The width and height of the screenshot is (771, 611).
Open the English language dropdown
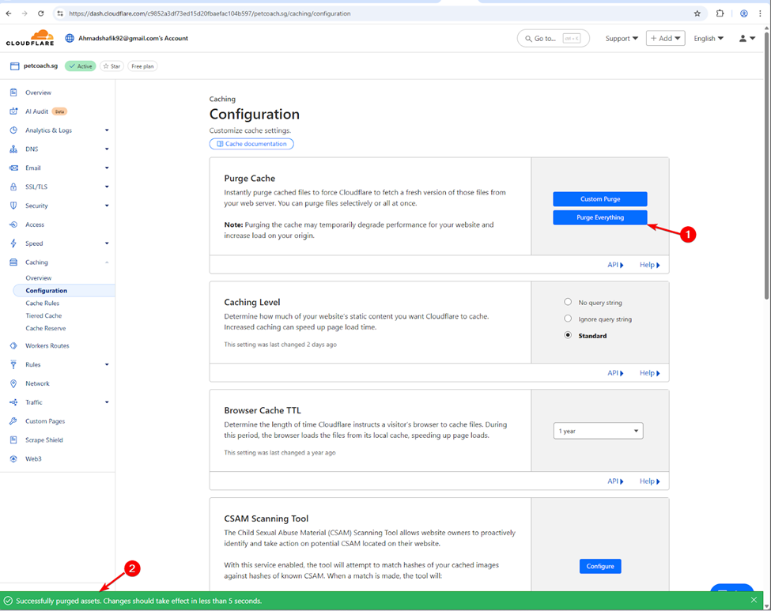[x=709, y=39]
